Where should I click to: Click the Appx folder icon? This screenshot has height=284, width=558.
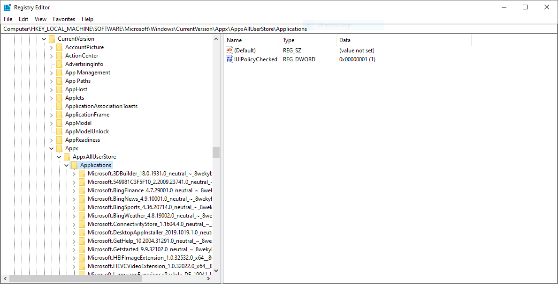click(60, 148)
